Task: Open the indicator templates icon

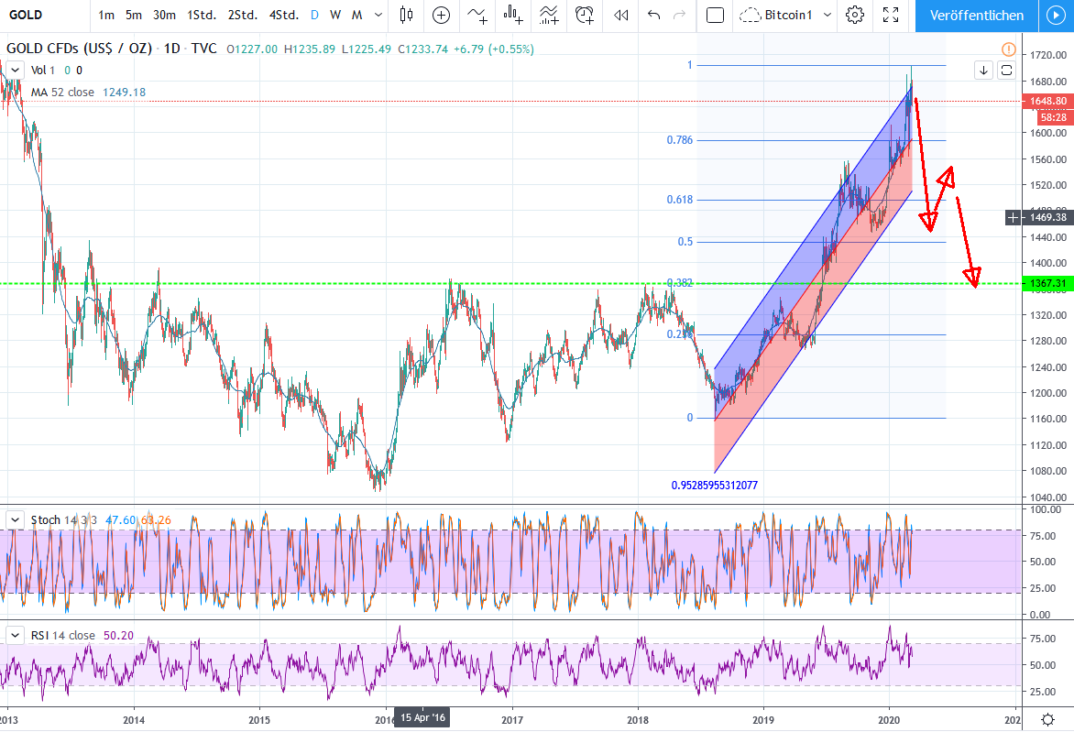Action: tap(549, 15)
